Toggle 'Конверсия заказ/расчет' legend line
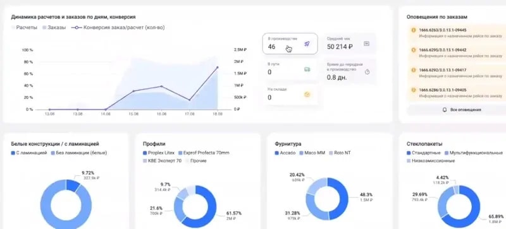506x229 pixels. click(x=118, y=28)
